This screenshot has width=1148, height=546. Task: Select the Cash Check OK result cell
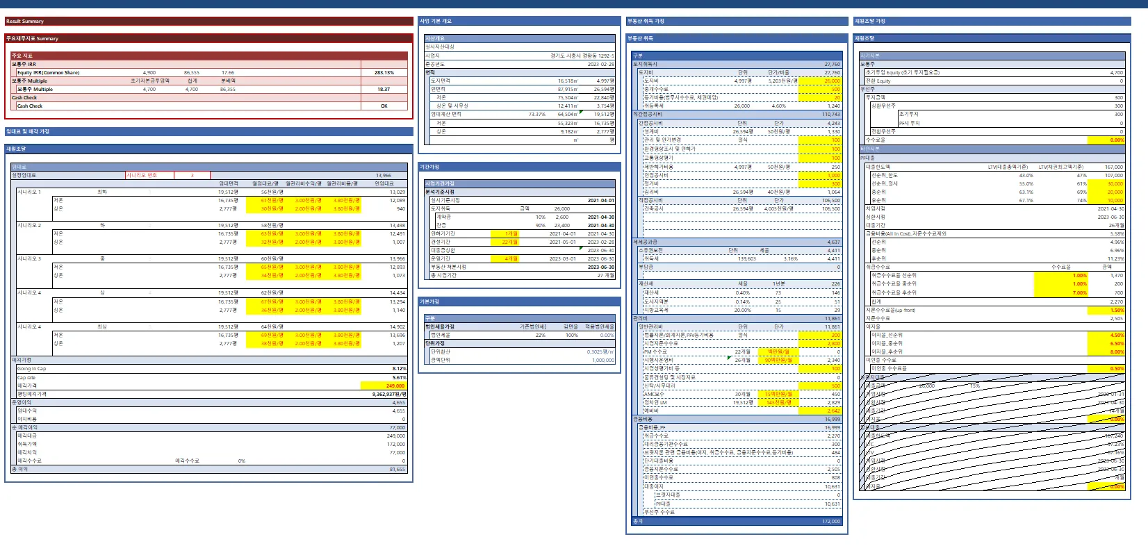click(x=384, y=106)
